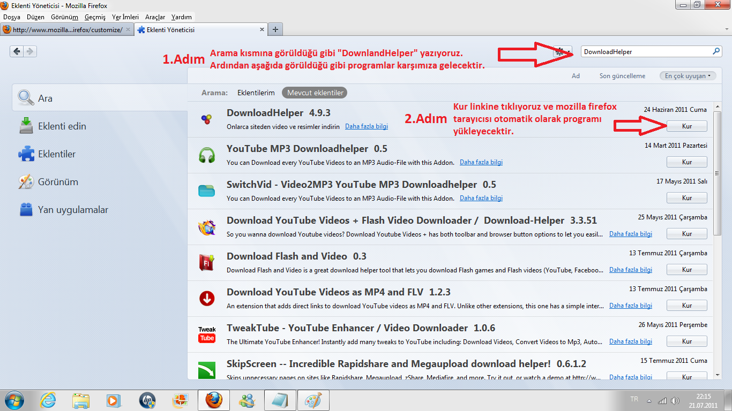Screen dimensions: 732x411
Task: Close the Eklenti Yöneticisi tab
Action: click(x=262, y=30)
